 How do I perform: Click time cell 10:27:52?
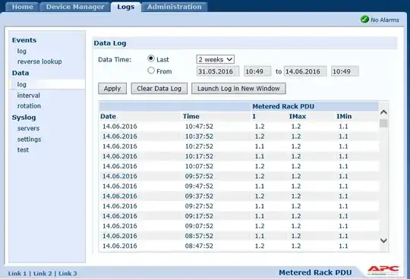coord(199,146)
